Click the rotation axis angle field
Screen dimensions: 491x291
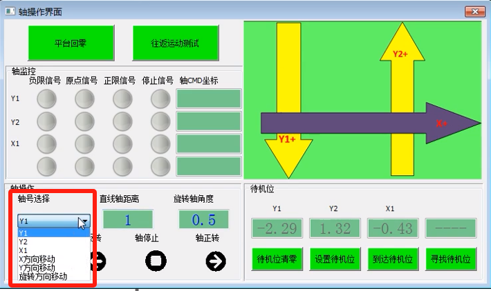coord(203,220)
